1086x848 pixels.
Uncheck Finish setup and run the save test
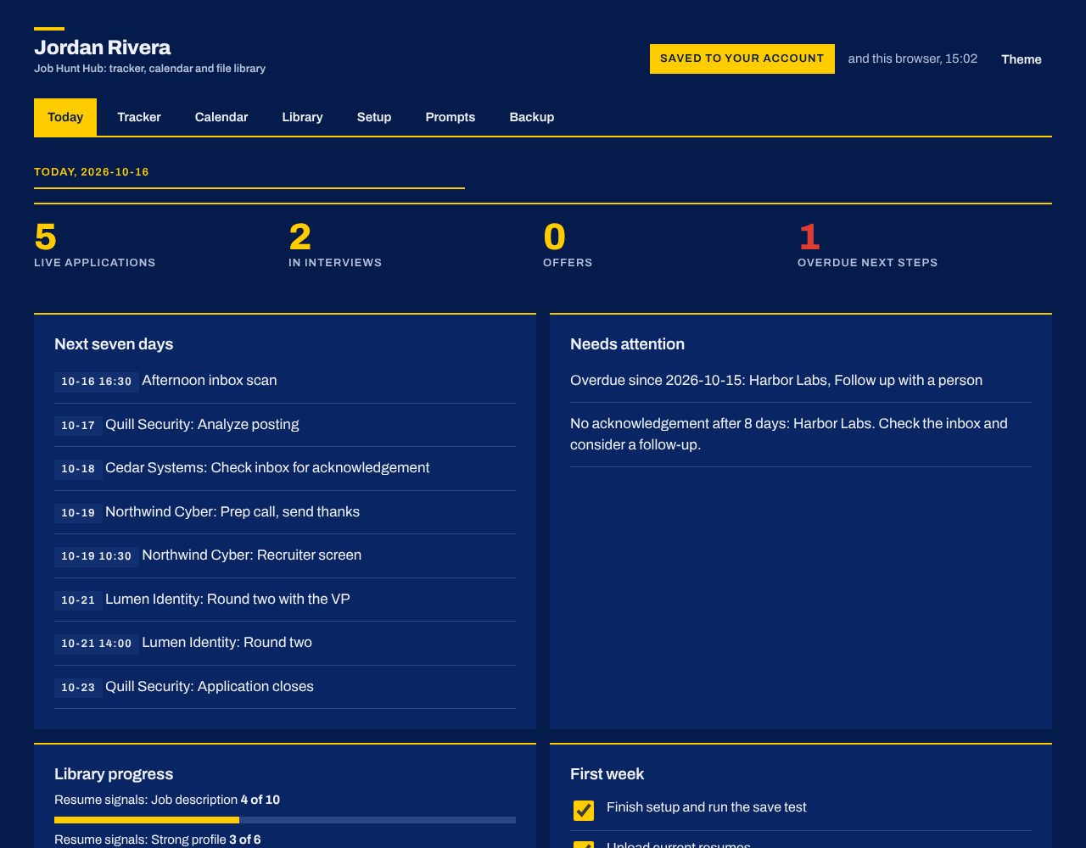click(x=584, y=810)
